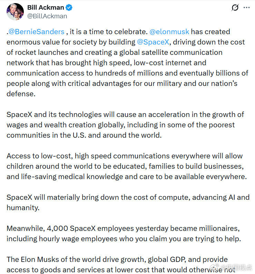Click the blue verified checkmark badge
Viewport: 255px width, 274px height.
69,8
